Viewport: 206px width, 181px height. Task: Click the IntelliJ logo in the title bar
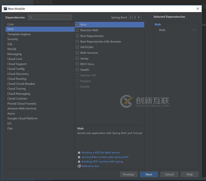[x=5, y=9]
